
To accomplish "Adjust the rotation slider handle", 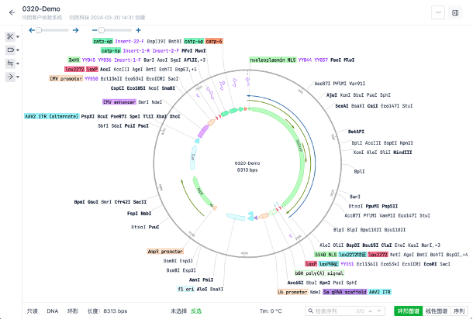I will pos(39,30).
